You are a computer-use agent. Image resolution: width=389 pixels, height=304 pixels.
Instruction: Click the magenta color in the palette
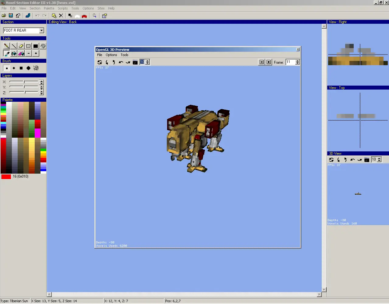tap(37, 133)
